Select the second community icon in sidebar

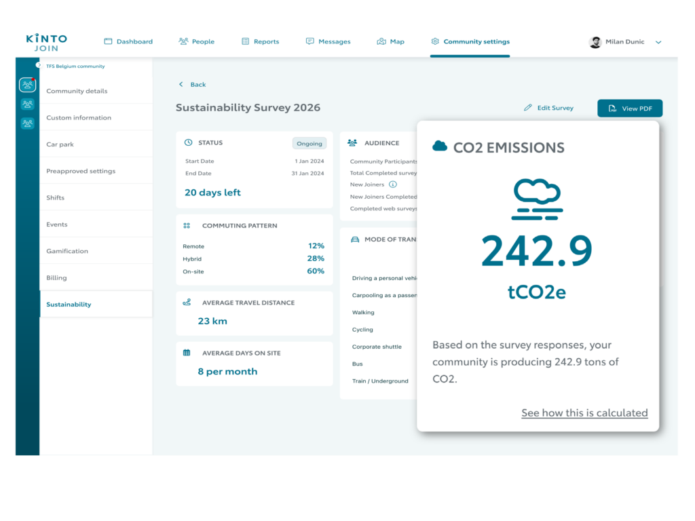click(27, 104)
